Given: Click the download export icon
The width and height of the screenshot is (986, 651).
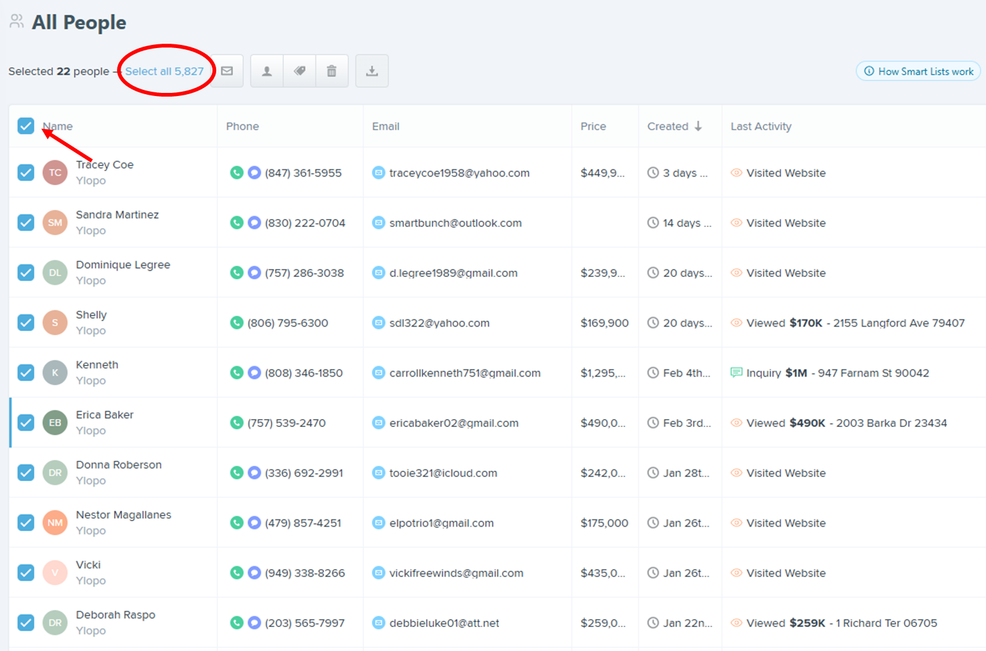Looking at the screenshot, I should click(372, 71).
